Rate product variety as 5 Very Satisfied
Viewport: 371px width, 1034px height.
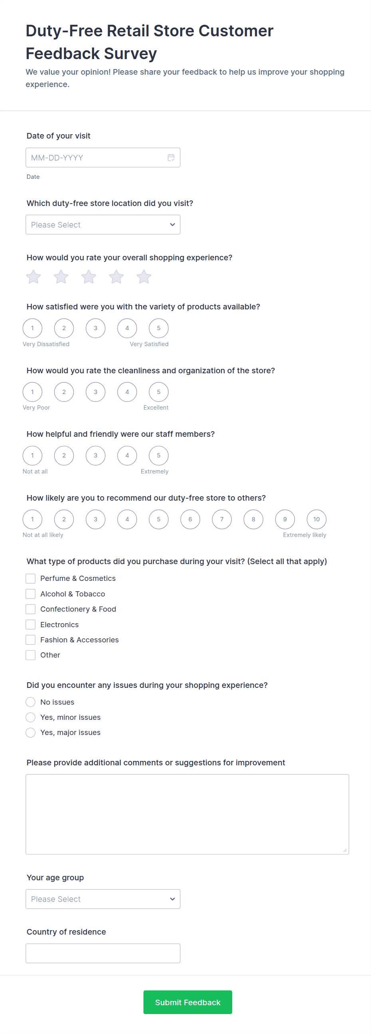(x=158, y=328)
